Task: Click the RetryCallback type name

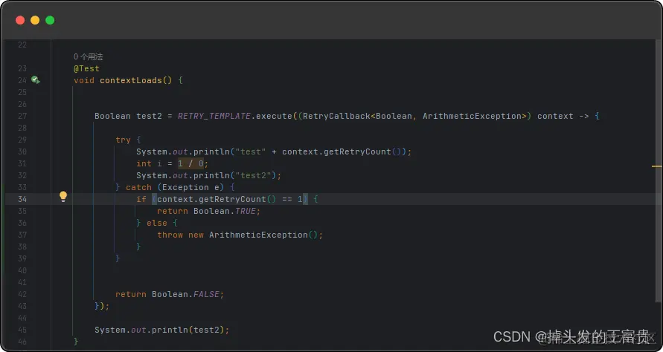Action: pos(336,116)
